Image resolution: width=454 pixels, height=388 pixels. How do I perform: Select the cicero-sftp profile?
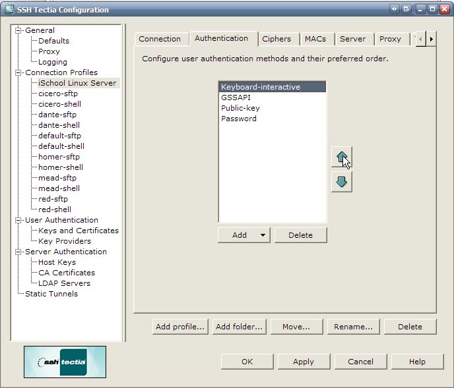coord(58,94)
